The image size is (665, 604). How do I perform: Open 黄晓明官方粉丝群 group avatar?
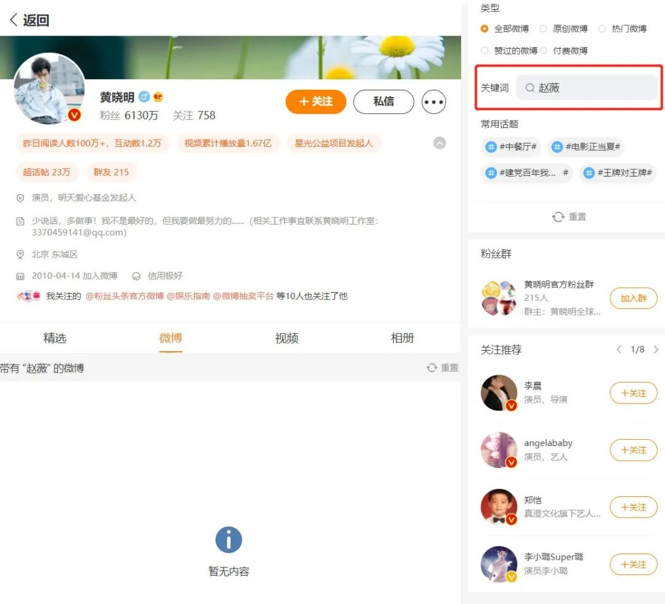[499, 298]
